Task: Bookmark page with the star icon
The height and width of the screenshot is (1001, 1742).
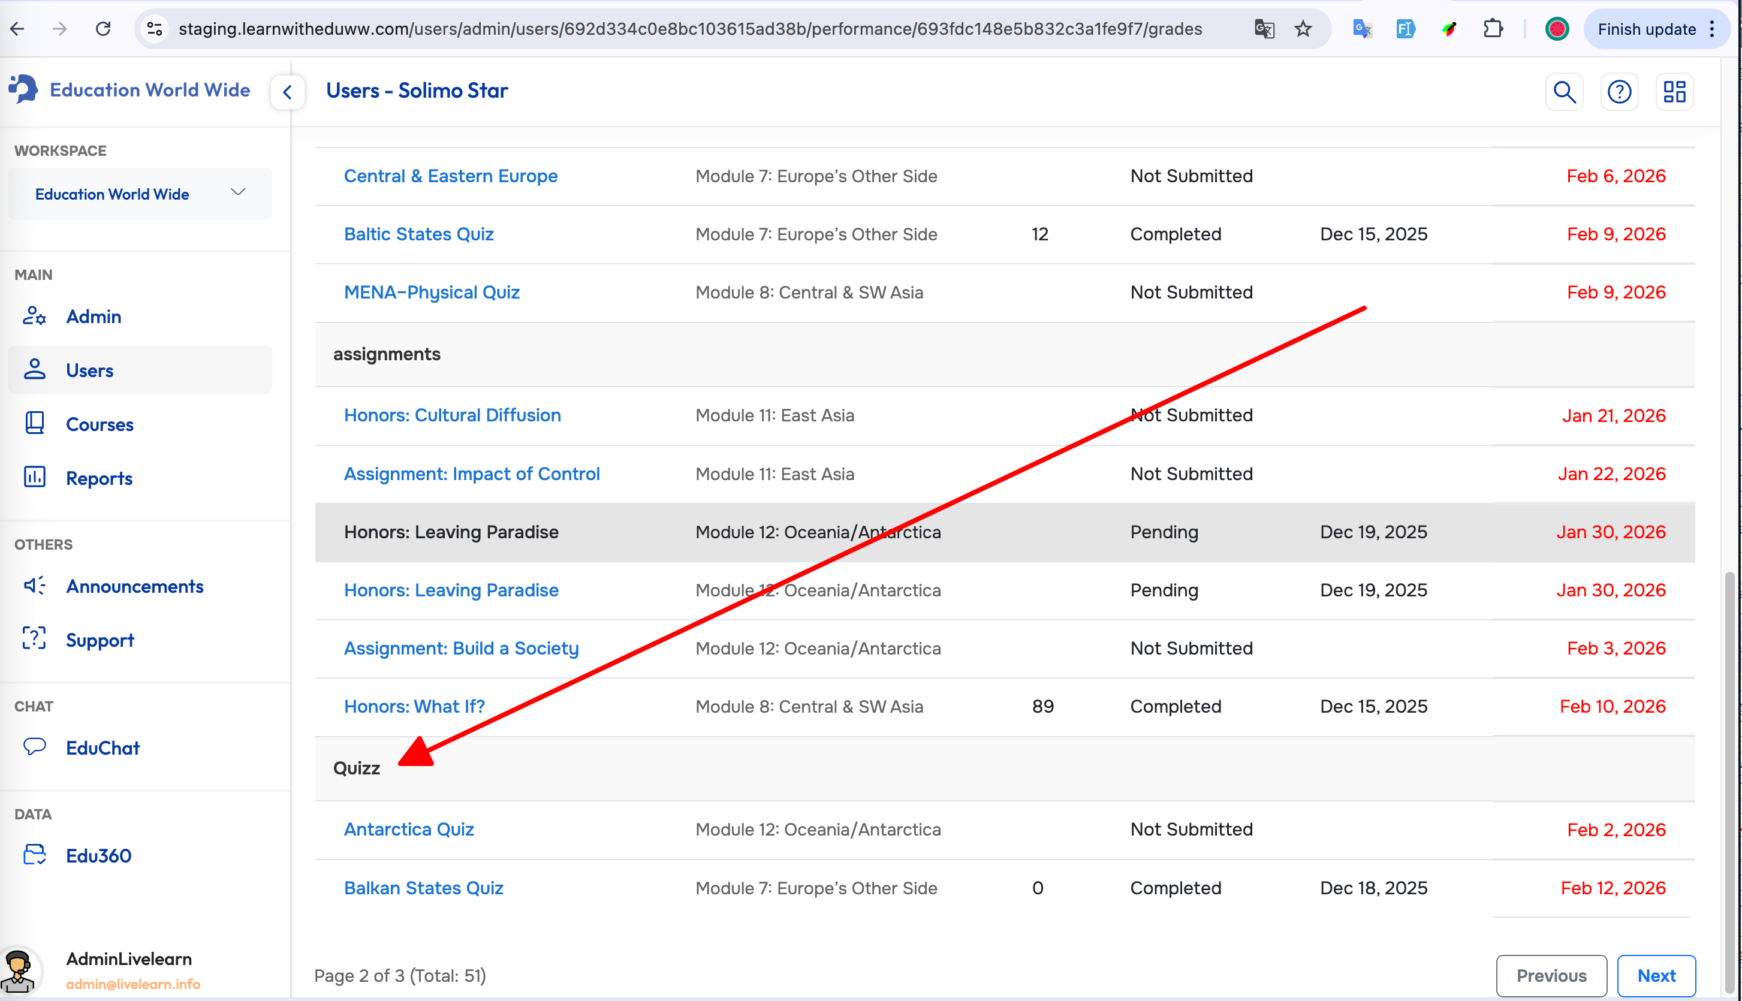Action: tap(1303, 29)
